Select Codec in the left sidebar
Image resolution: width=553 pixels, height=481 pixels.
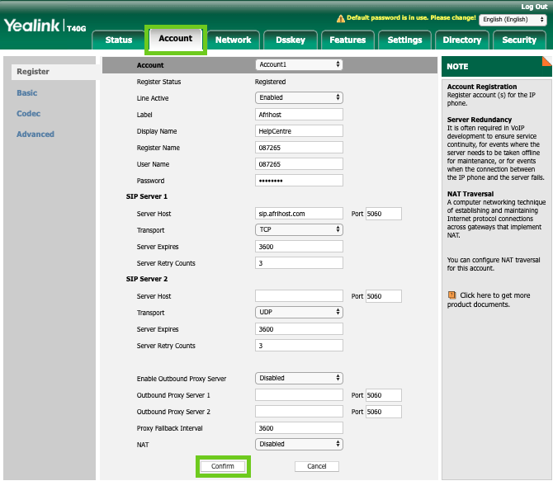click(x=29, y=114)
